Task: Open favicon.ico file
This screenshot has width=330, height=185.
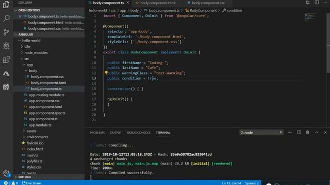Action: pos(35,143)
